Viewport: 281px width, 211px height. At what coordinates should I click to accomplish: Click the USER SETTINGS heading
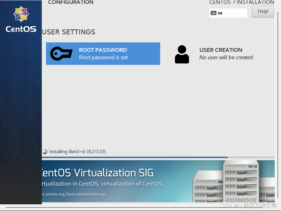click(68, 32)
